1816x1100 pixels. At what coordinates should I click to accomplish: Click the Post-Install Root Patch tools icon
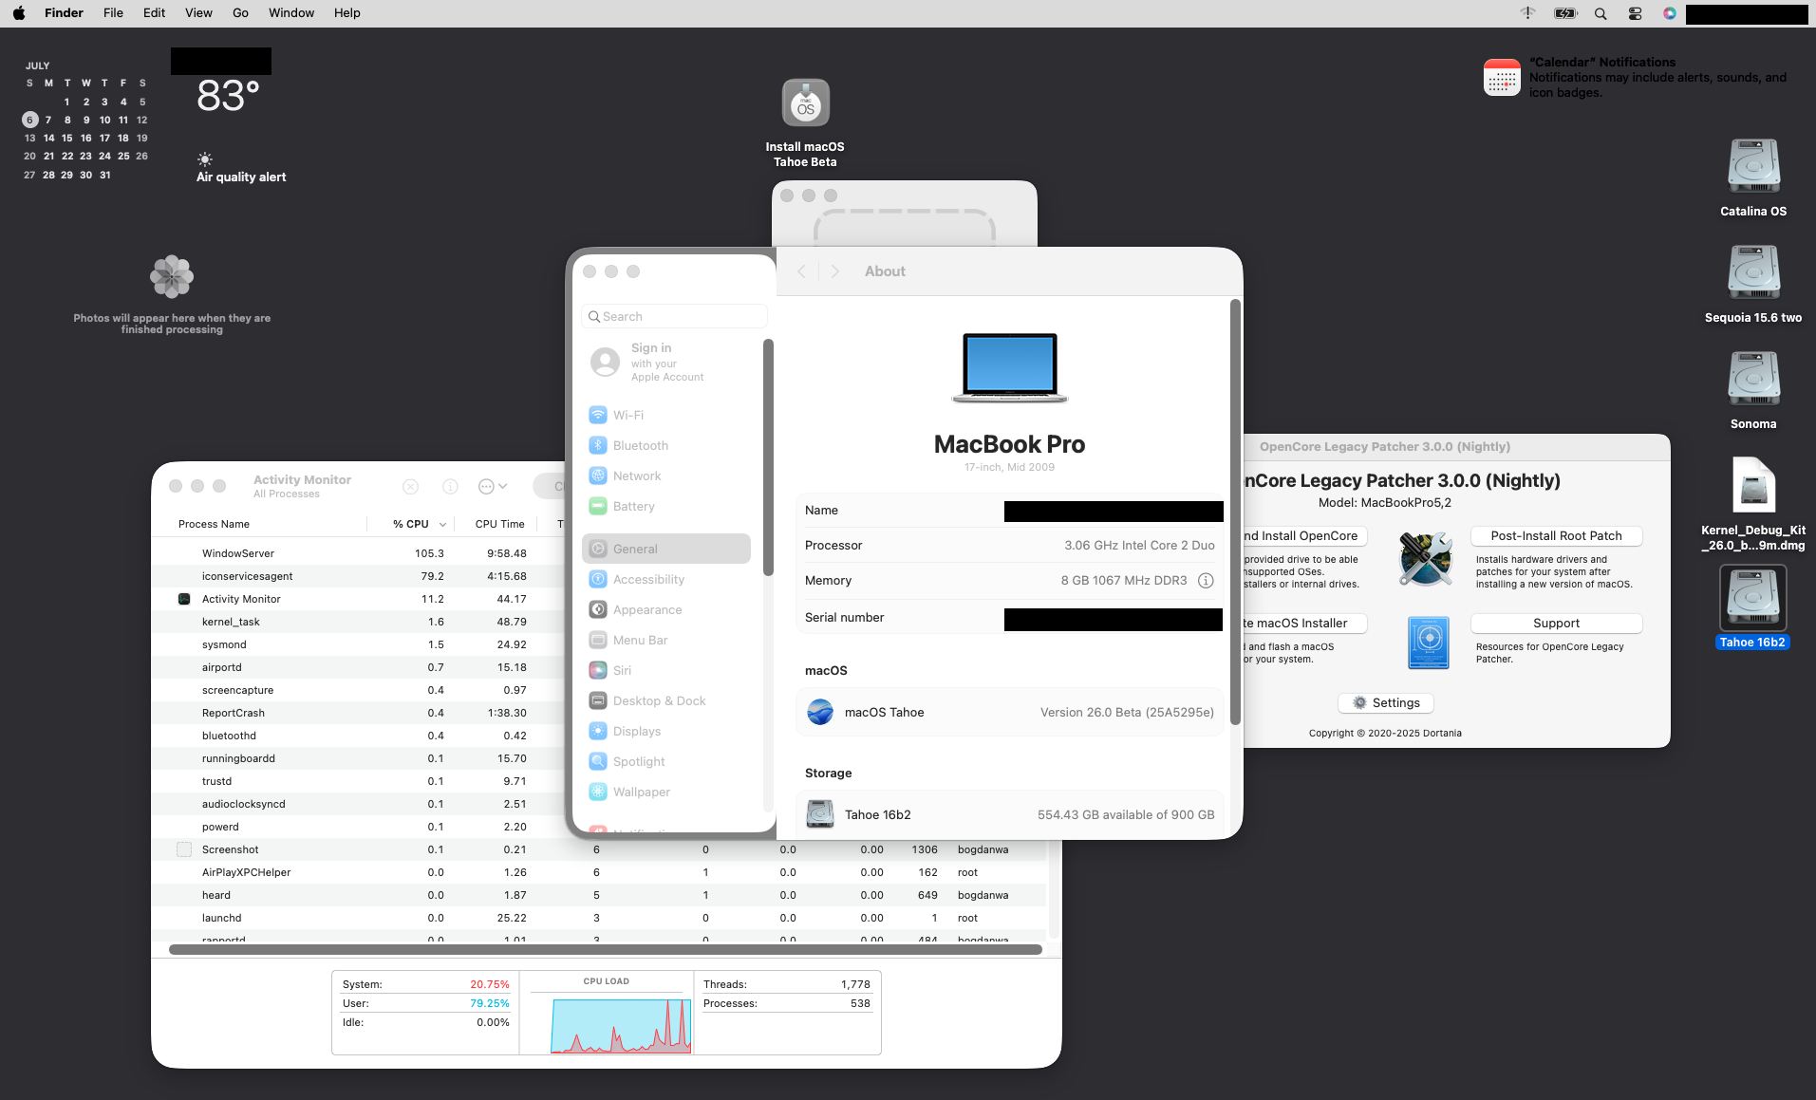click(1425, 558)
